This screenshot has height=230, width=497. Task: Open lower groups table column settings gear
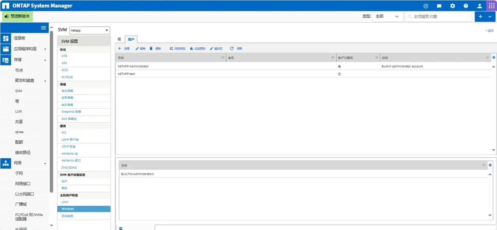tap(490, 165)
